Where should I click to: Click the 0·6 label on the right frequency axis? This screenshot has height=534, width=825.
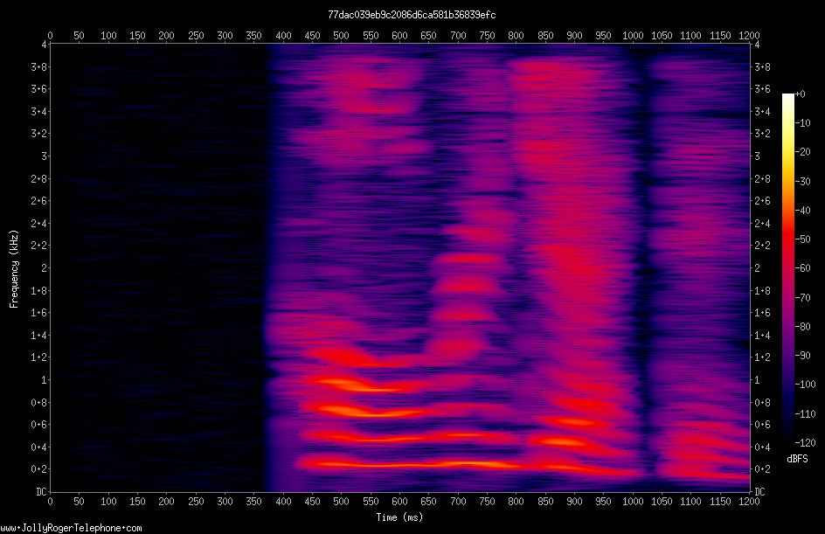762,425
